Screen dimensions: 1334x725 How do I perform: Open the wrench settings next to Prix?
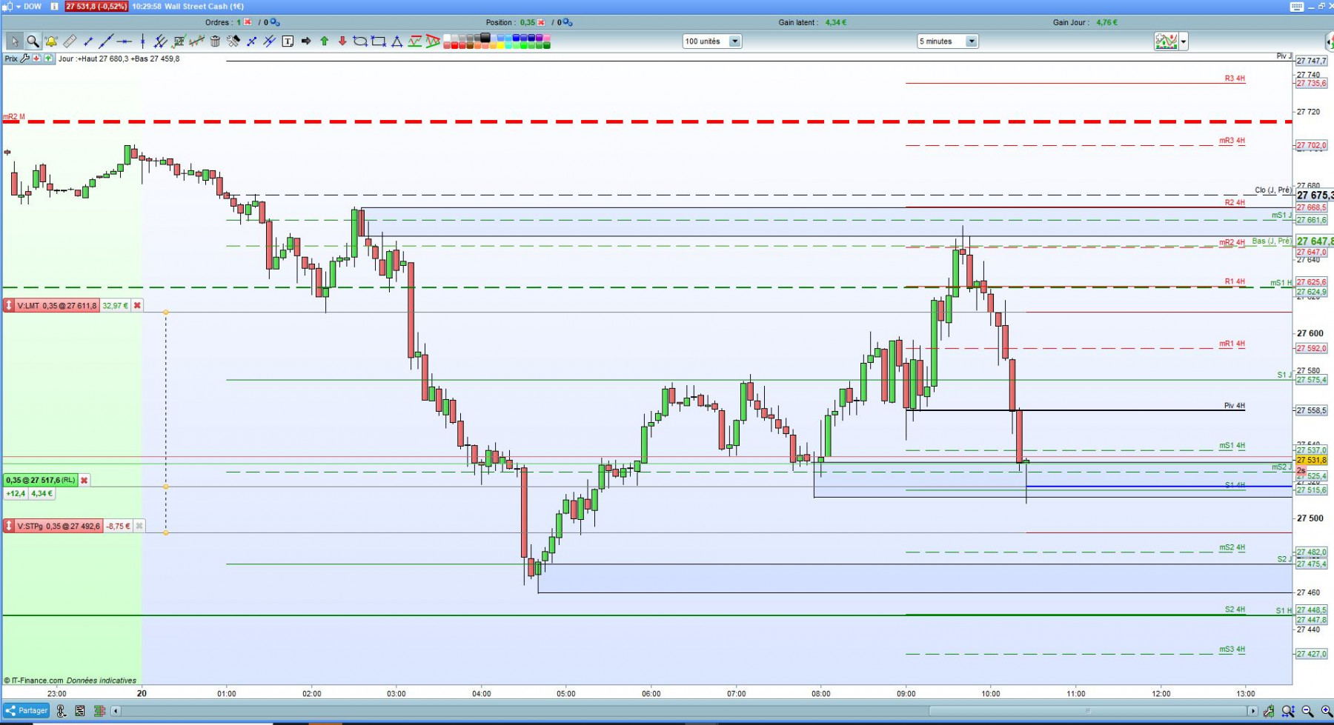click(25, 59)
